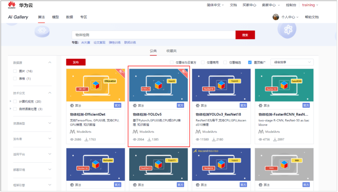
Task: Click the red 发布 button
Action: (x=76, y=62)
